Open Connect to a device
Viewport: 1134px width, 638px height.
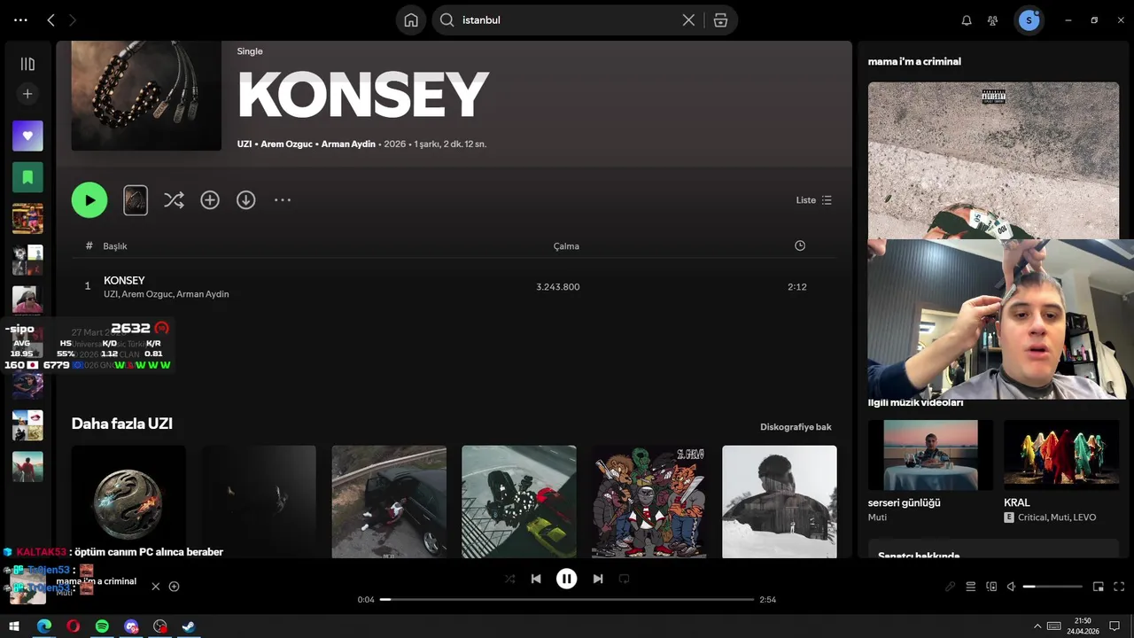coord(991,587)
